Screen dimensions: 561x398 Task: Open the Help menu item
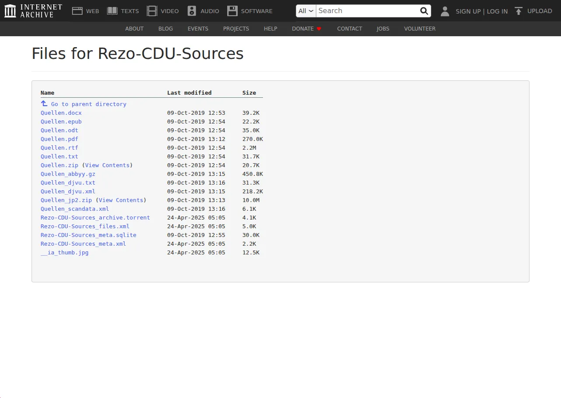pyautogui.click(x=270, y=29)
